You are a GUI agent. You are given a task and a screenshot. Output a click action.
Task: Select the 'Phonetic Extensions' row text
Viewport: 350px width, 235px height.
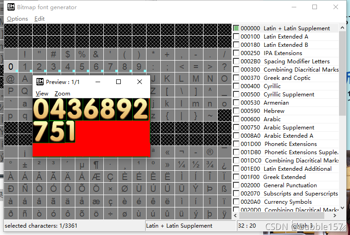pyautogui.click(x=290, y=144)
